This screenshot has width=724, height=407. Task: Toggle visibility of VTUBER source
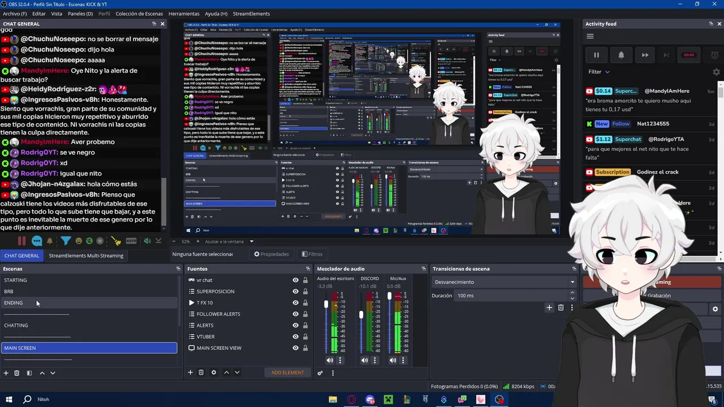[x=295, y=336]
